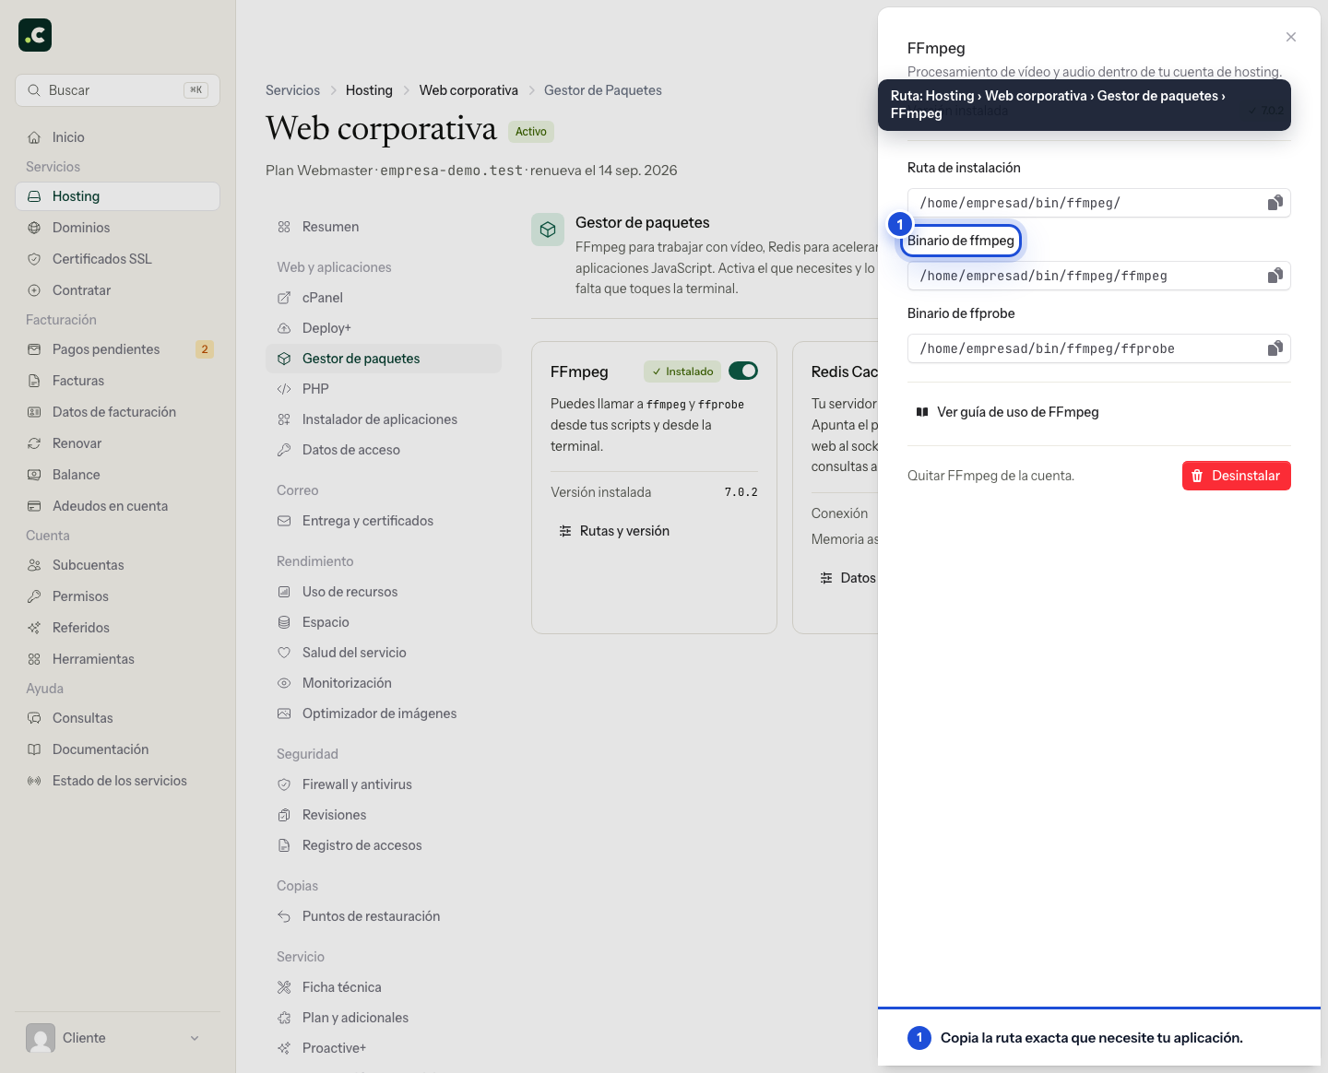This screenshot has width=1328, height=1073.
Task: Select Hosting in the sidebar
Action: [x=117, y=196]
